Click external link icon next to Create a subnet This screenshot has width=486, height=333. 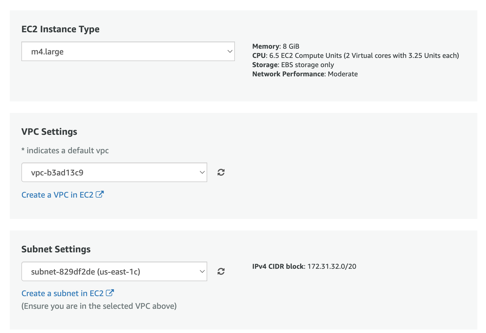pos(110,293)
